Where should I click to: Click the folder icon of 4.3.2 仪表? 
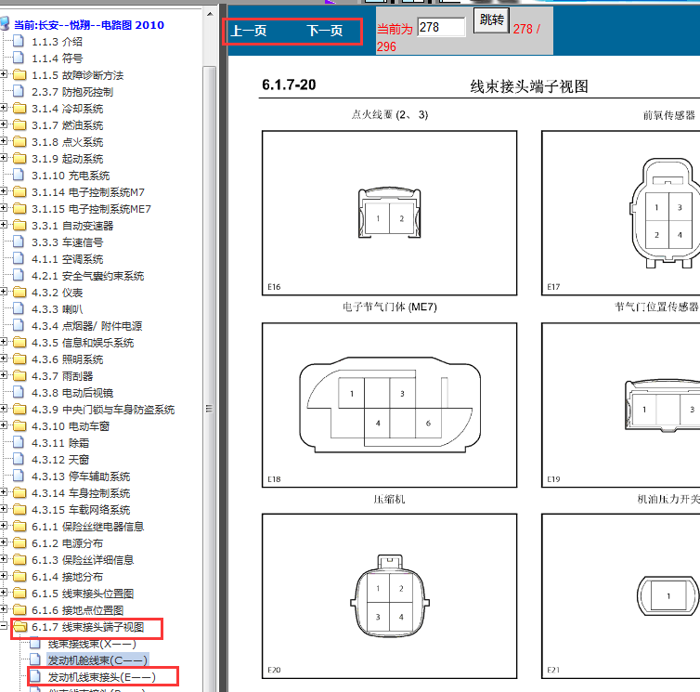[19, 293]
